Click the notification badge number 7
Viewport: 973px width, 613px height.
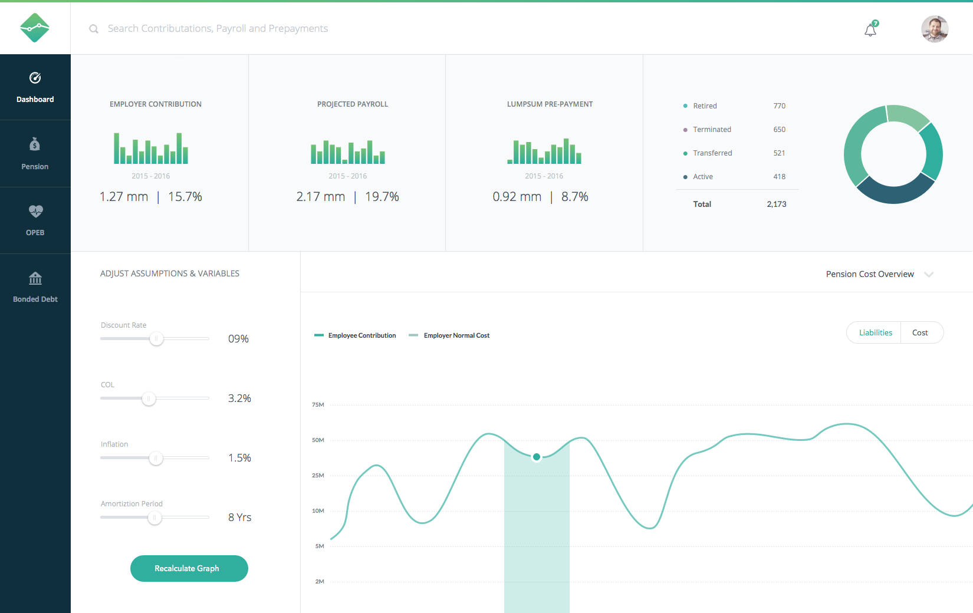coord(875,24)
